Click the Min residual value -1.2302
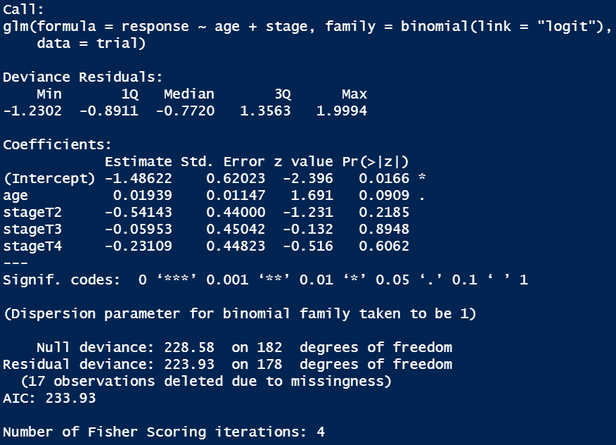Image resolution: width=616 pixels, height=445 pixels. coord(32,111)
